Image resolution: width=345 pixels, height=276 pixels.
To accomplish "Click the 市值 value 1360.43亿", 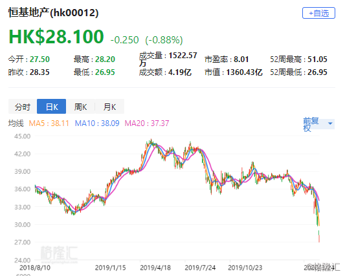I will pos(244,72).
